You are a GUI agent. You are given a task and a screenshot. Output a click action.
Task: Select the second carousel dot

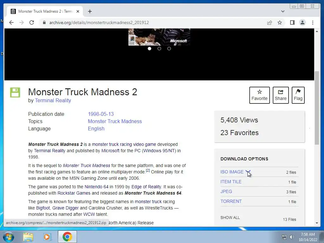click(159, 48)
